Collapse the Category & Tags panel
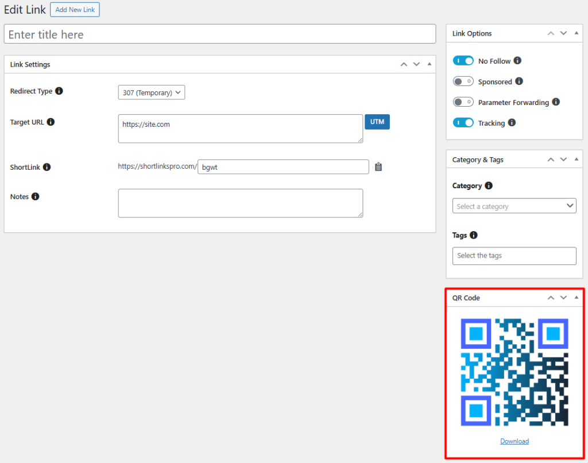 tap(577, 159)
